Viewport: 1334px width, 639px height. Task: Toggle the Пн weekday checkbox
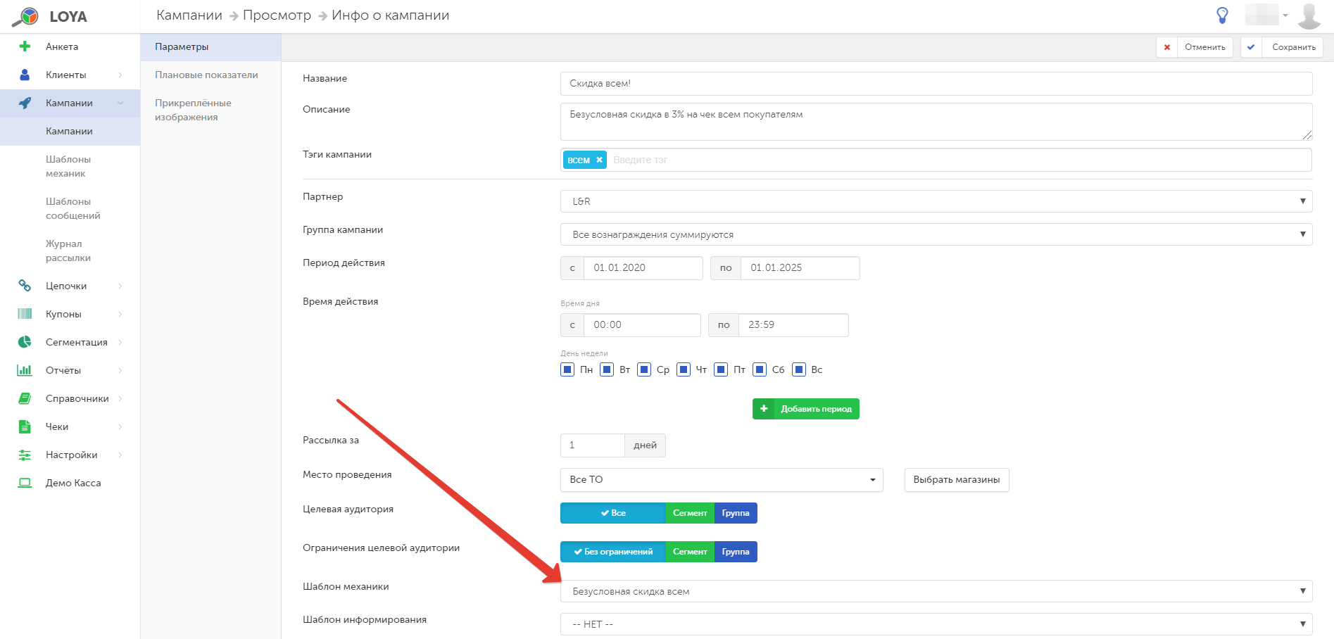coord(567,369)
